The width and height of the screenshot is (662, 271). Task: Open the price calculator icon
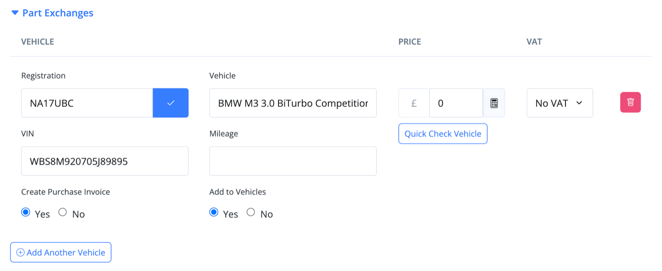pyautogui.click(x=494, y=103)
